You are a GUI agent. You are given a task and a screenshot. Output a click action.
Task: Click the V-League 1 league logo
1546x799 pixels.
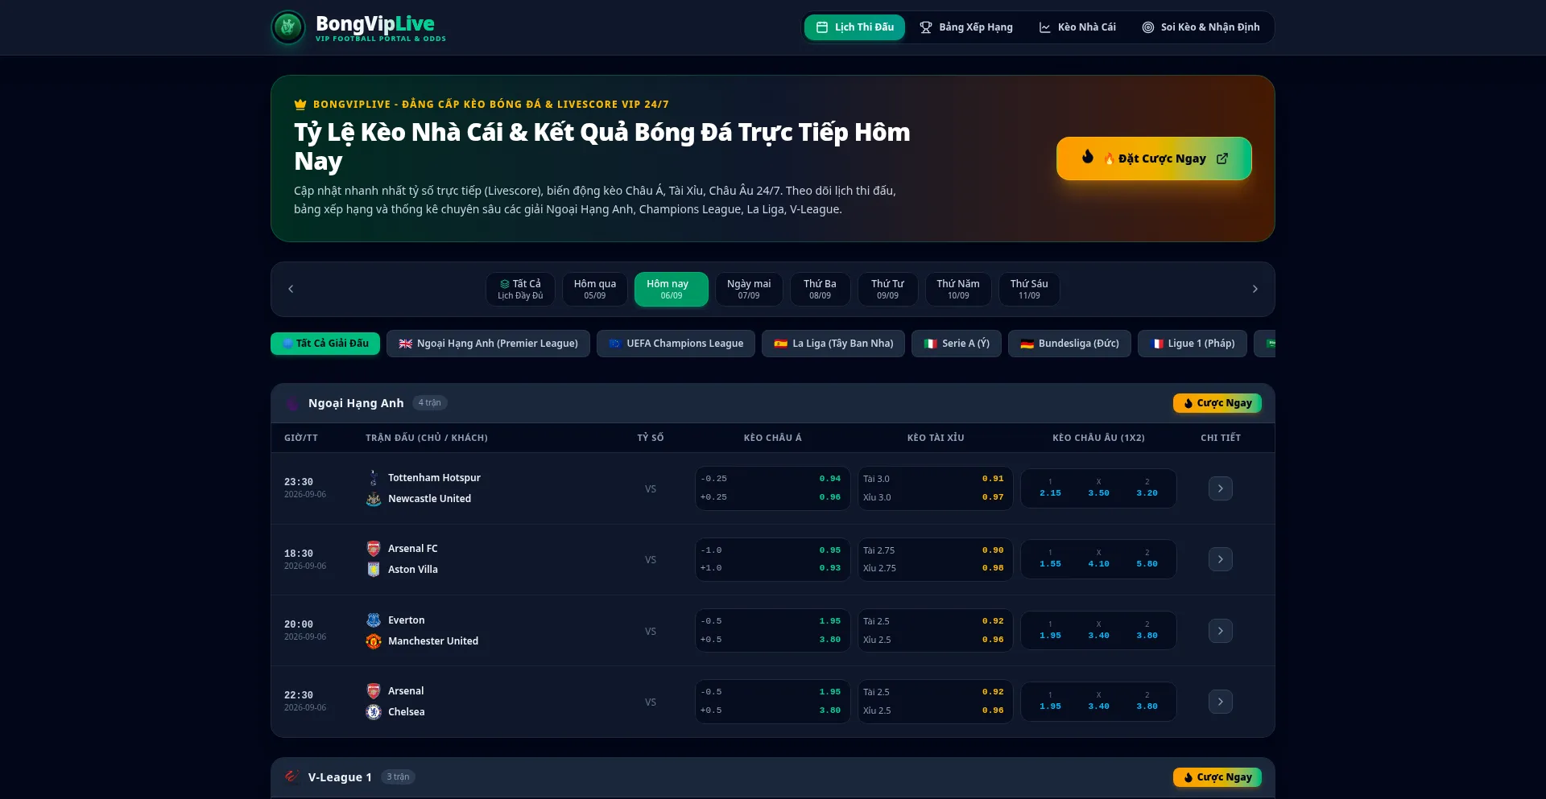(x=292, y=777)
